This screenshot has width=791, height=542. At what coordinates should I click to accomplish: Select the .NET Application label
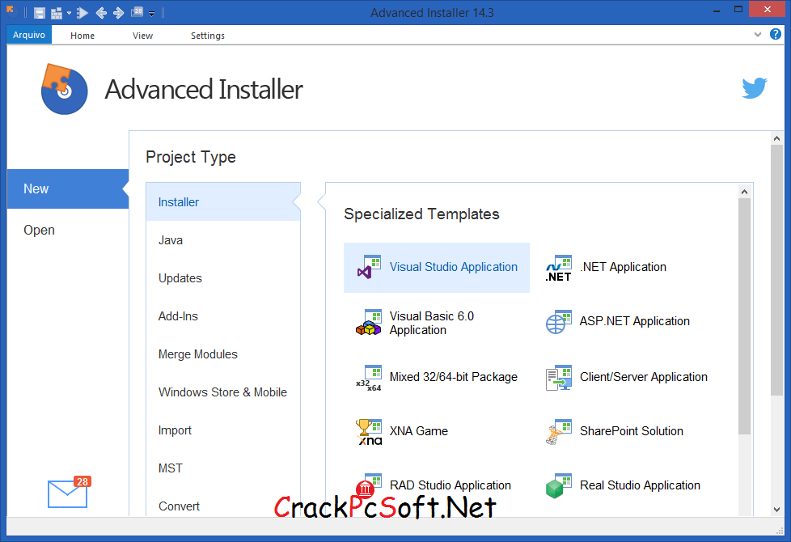click(x=623, y=267)
